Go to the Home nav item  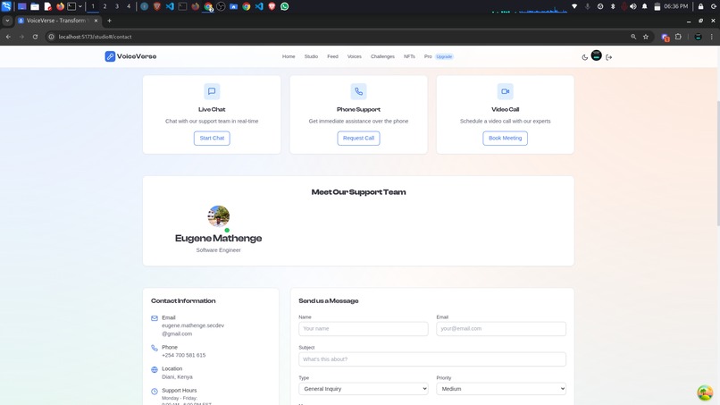289,56
